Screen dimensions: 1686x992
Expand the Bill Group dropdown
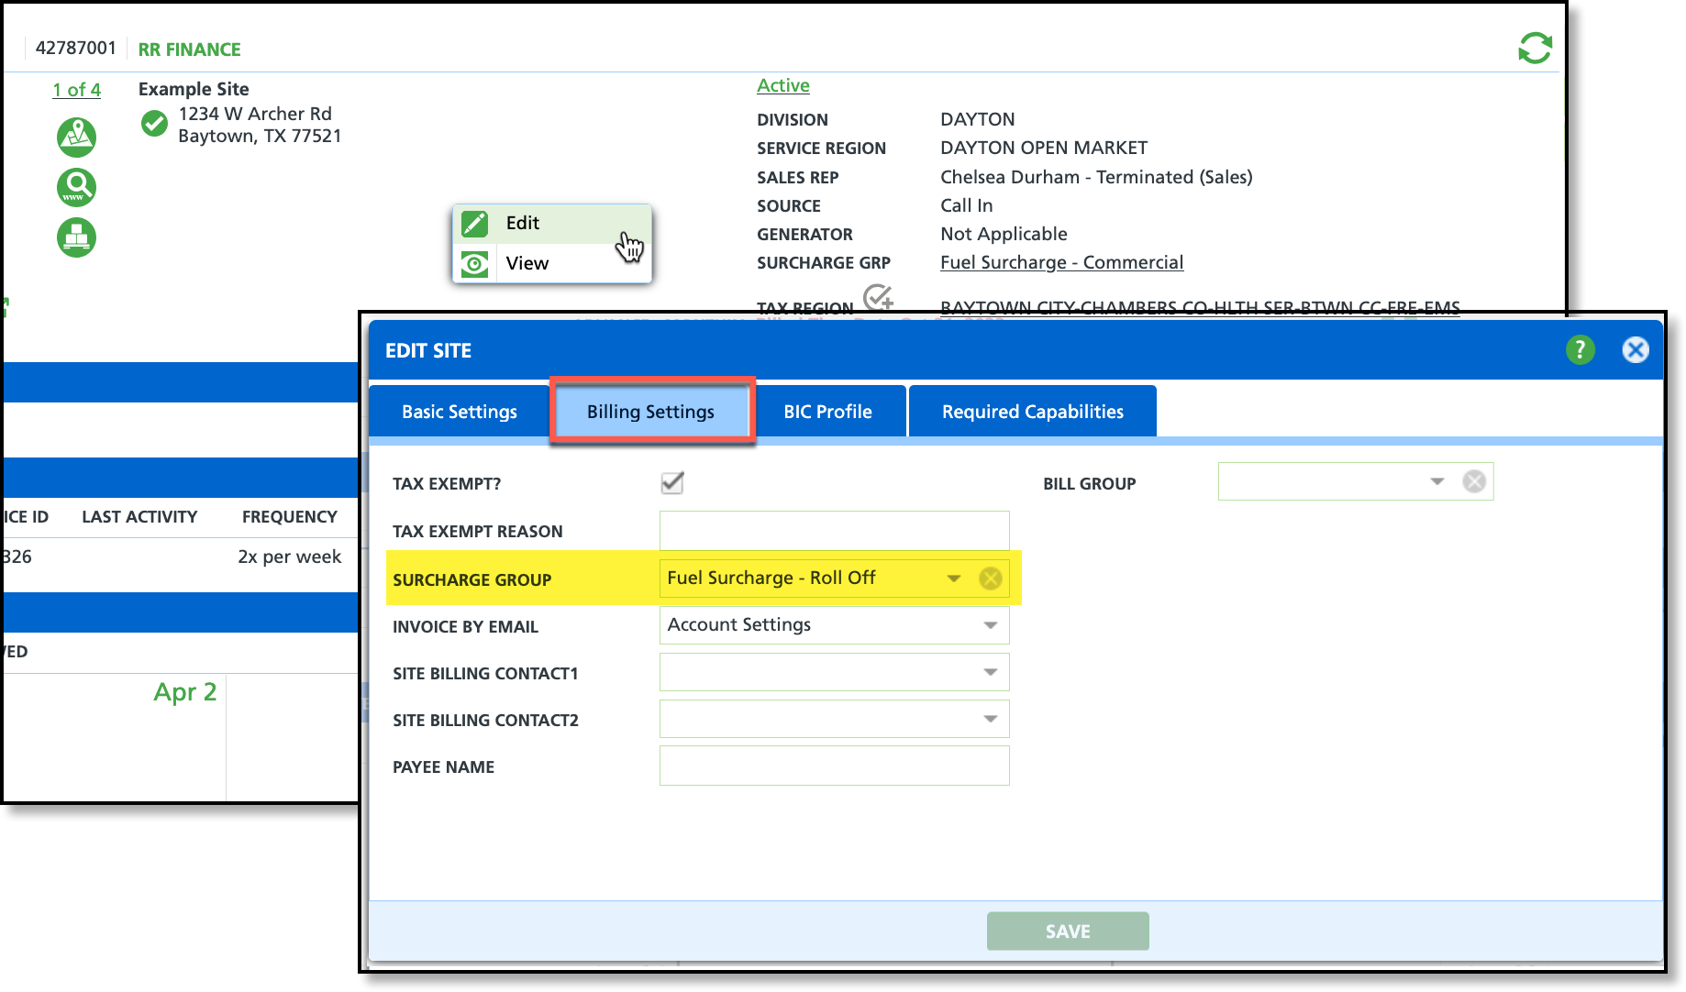(1437, 481)
